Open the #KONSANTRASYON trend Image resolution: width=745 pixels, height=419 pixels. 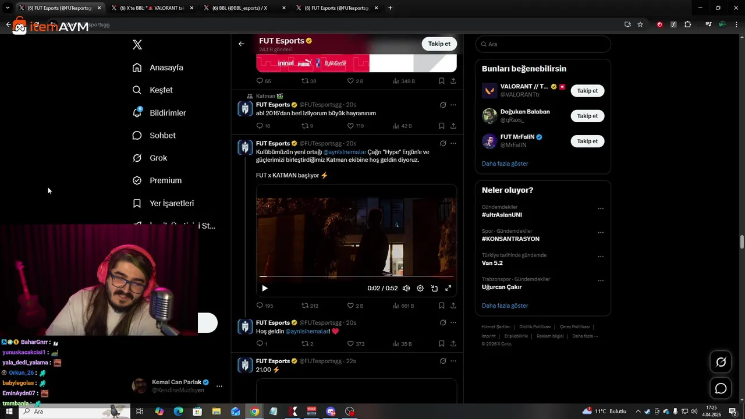tap(510, 239)
